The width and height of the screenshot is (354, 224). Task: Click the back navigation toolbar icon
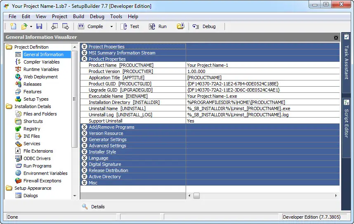pyautogui.click(x=54, y=26)
